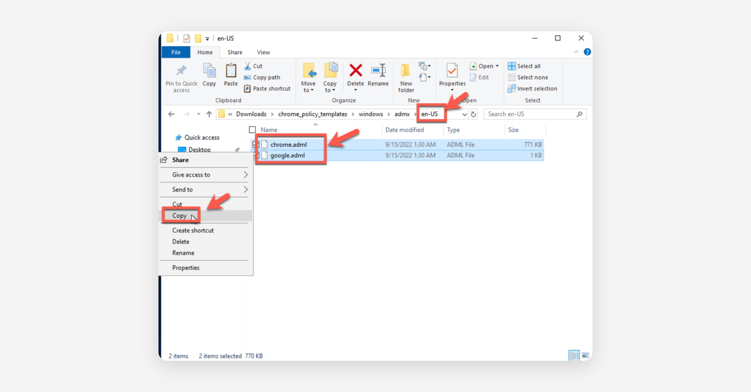The width and height of the screenshot is (751, 392).
Task: Open the address bar history dropdown
Action: (x=465, y=114)
